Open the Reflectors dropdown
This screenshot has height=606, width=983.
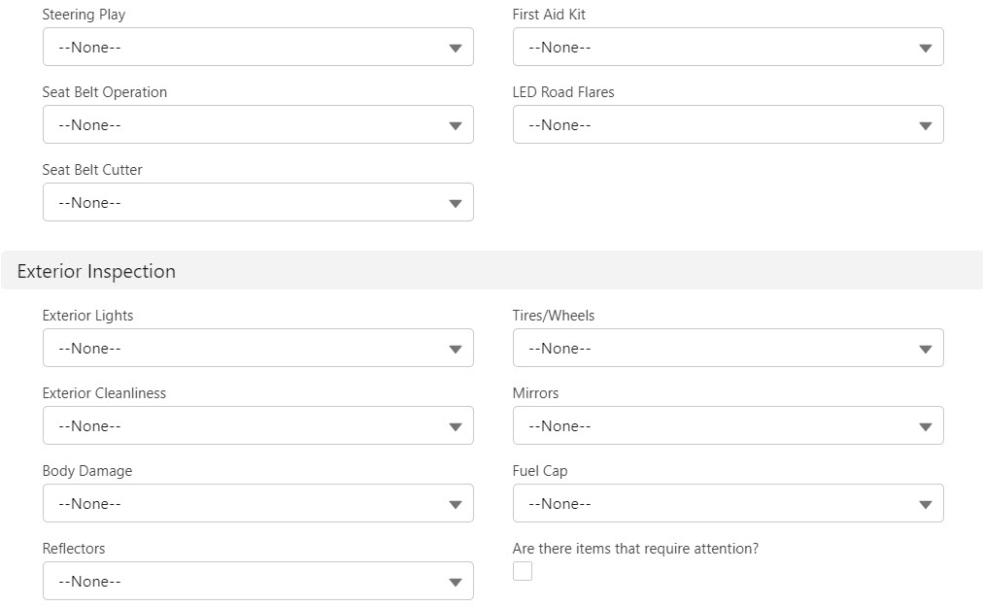click(x=257, y=581)
